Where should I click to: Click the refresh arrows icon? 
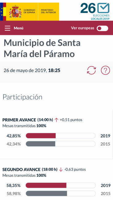[x=91, y=70]
